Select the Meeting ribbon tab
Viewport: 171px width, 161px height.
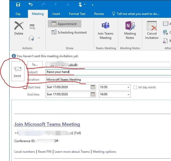click(x=38, y=14)
